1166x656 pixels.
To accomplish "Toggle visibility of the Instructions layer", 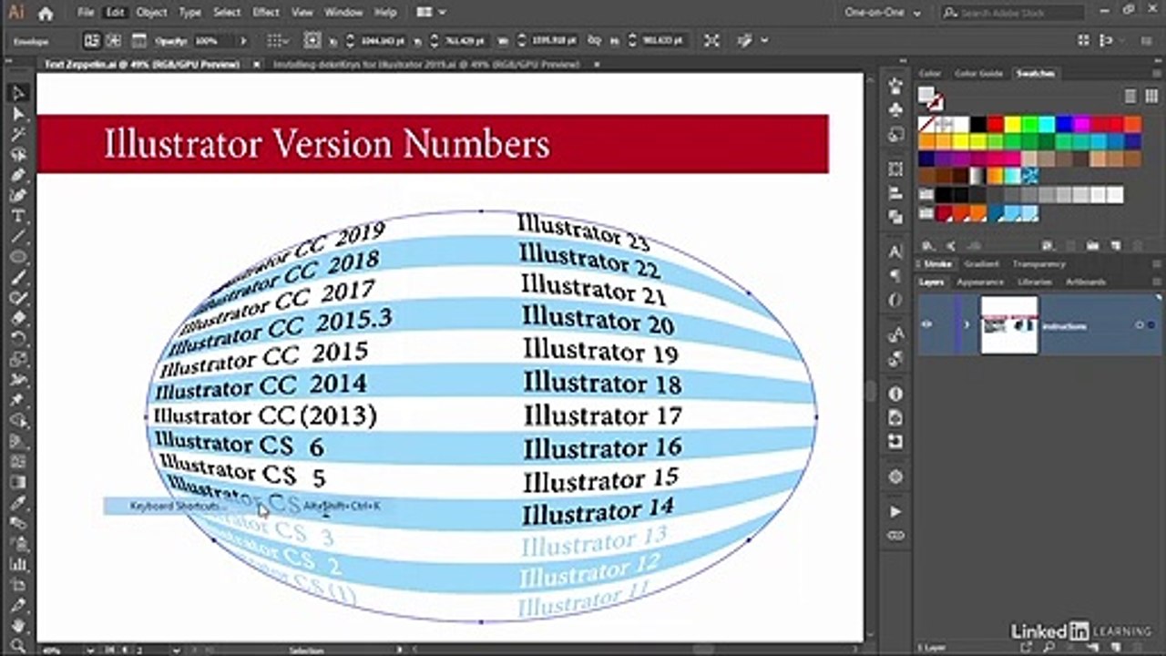I will pyautogui.click(x=926, y=324).
